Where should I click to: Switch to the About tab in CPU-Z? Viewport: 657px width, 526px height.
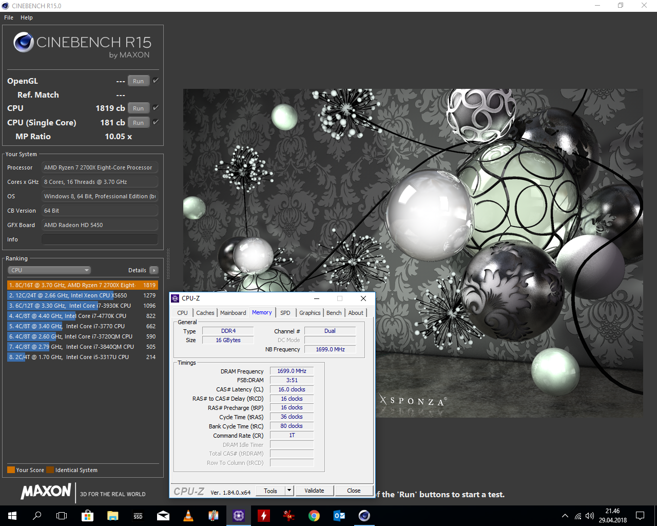(356, 313)
